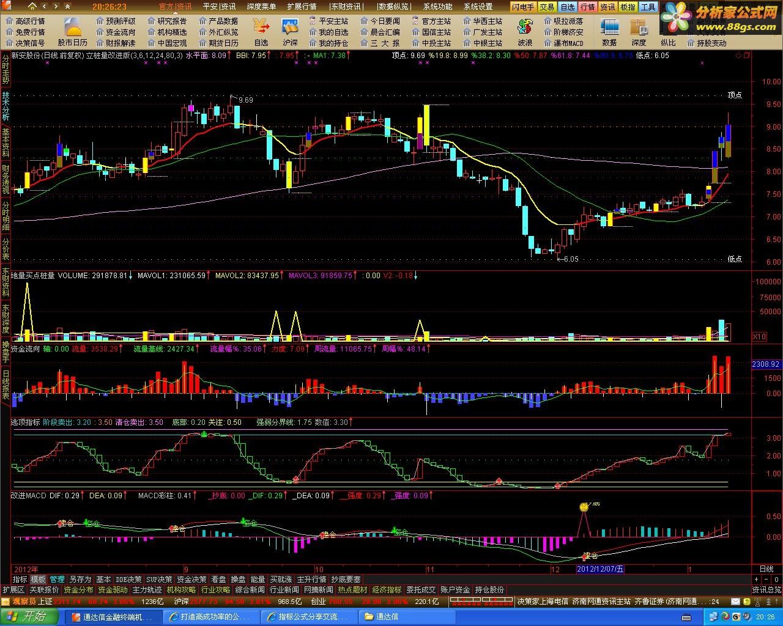Click 中国宏观 China macro shortcut
783x626 pixels.
(x=167, y=43)
